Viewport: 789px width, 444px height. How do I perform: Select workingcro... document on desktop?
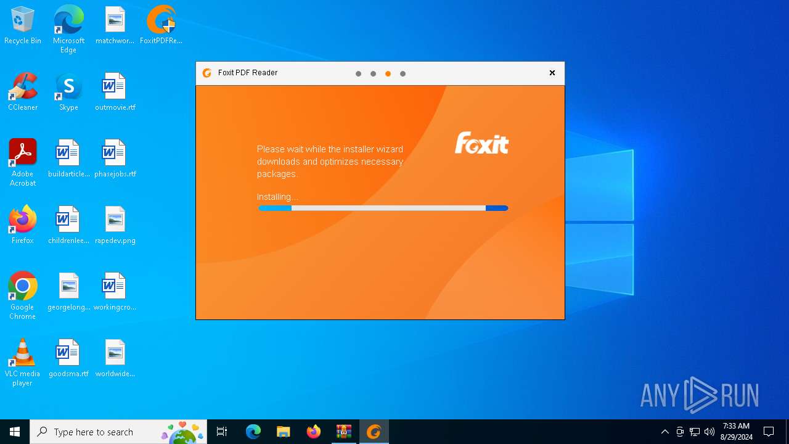click(x=115, y=292)
